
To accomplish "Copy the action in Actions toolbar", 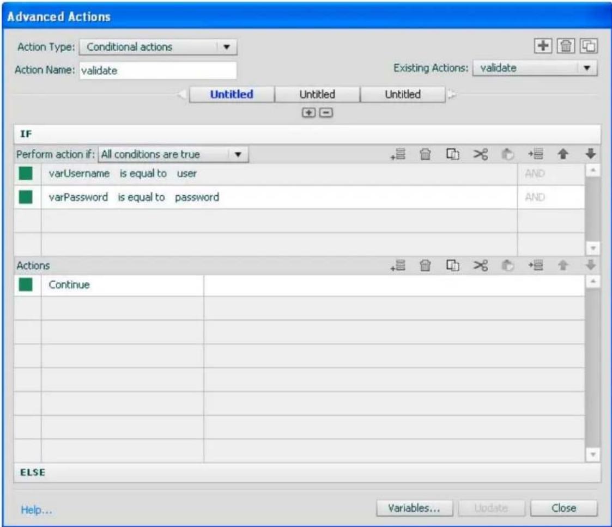I will pyautogui.click(x=453, y=265).
